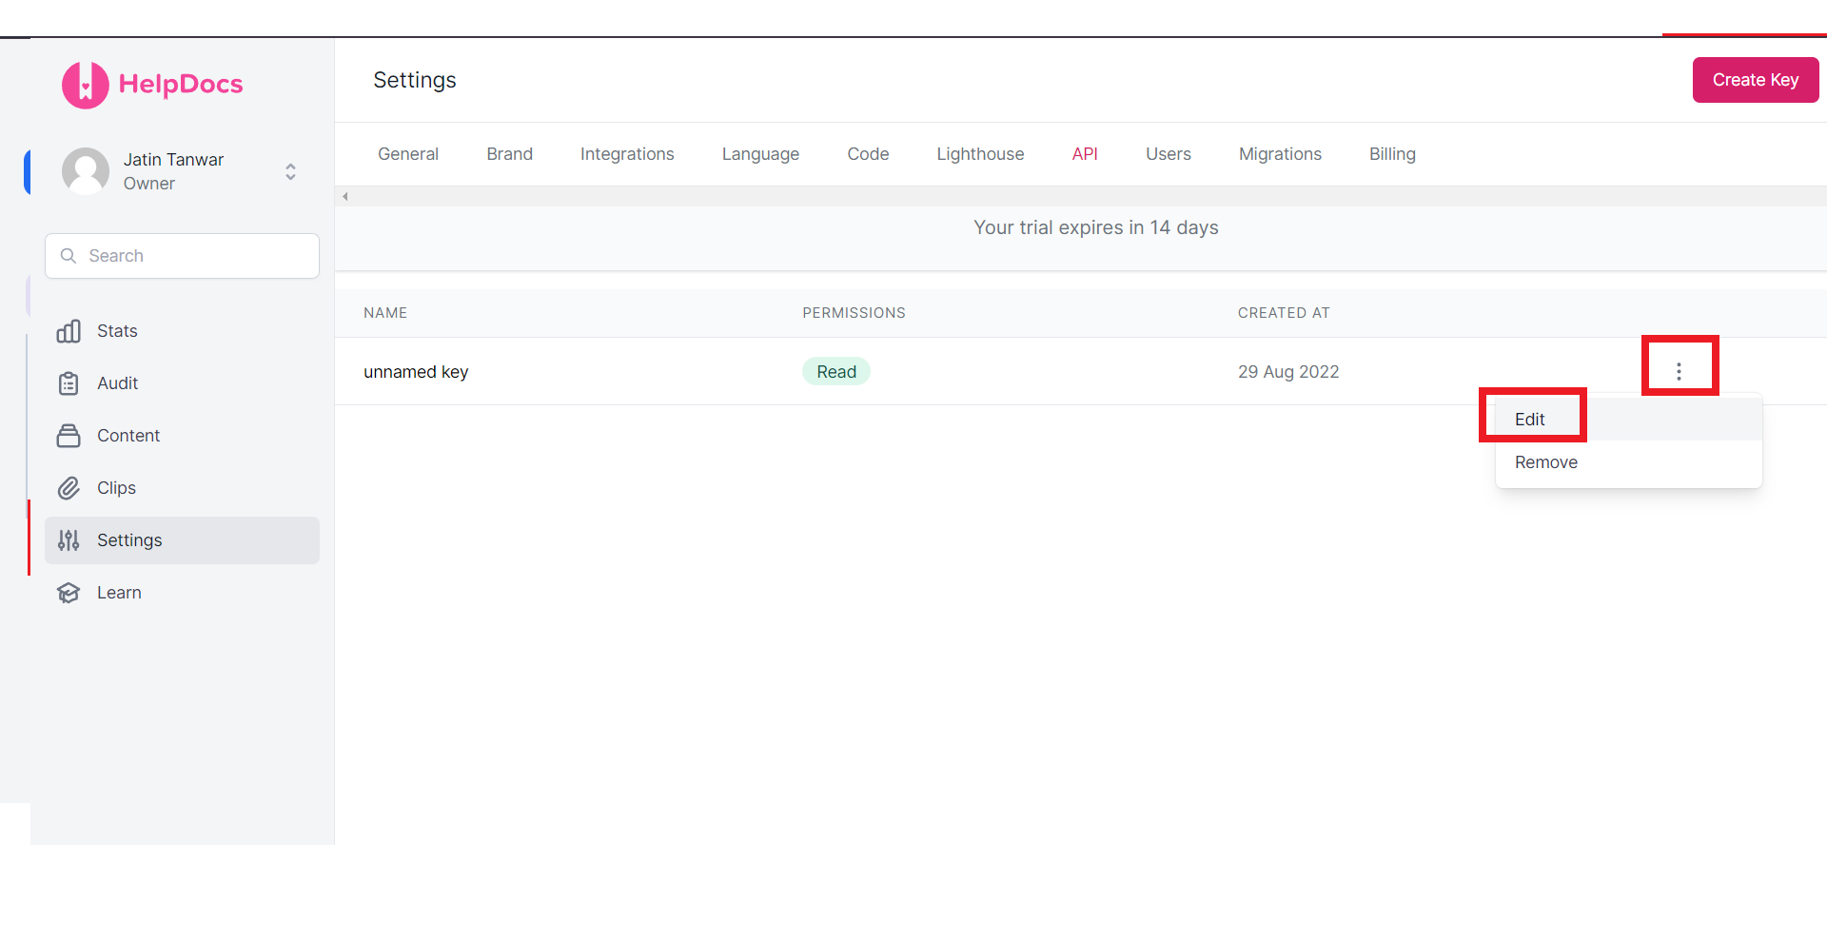Click the Audit clipboard icon

point(69,383)
